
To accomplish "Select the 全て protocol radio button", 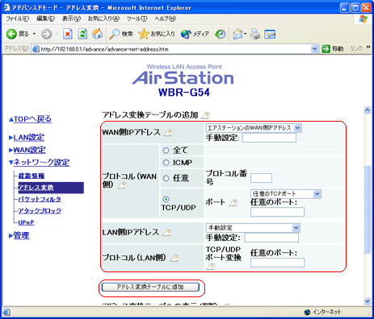I will (166, 151).
